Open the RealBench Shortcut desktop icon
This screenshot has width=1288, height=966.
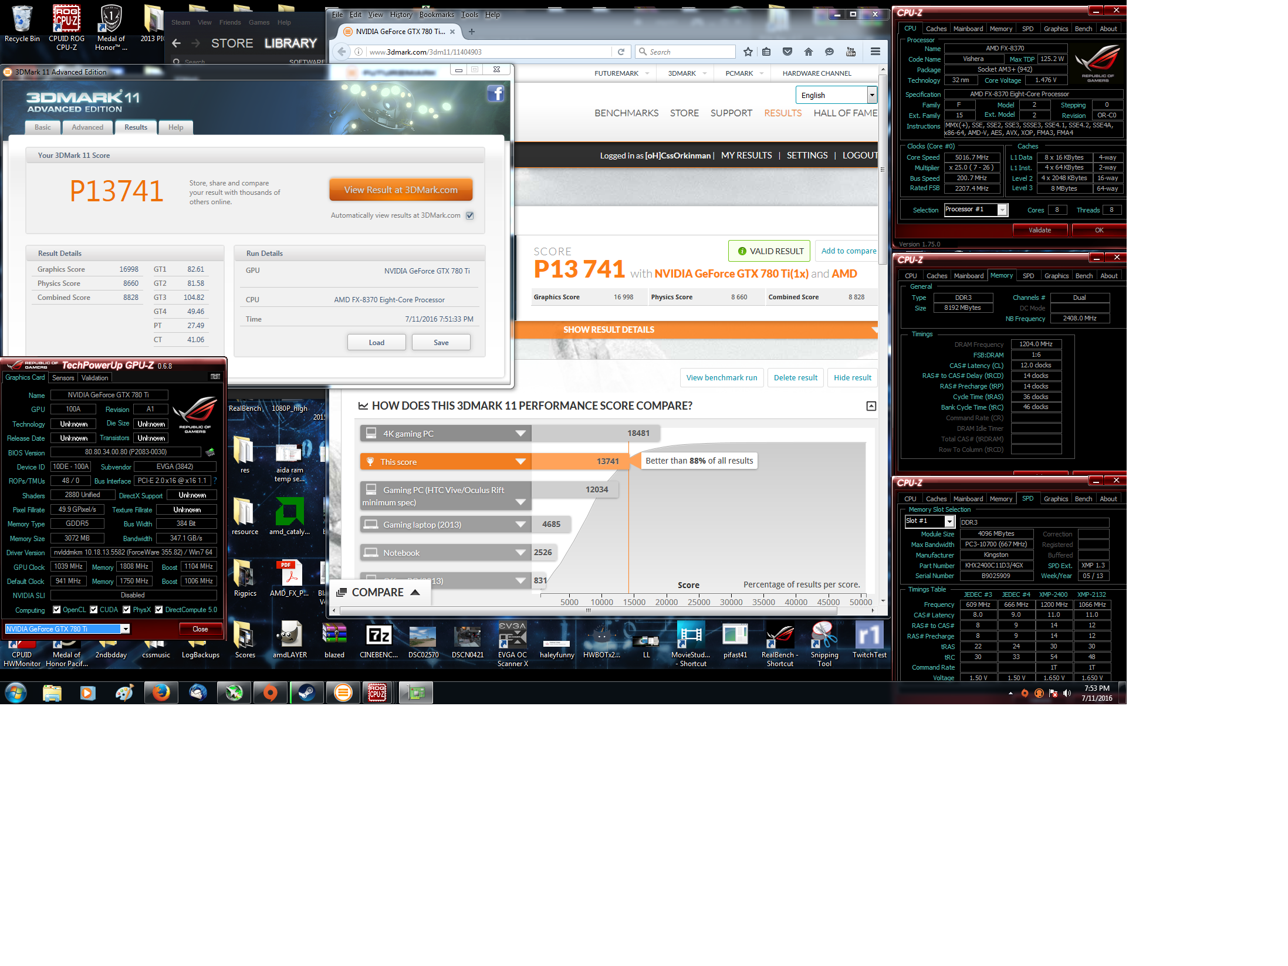pyautogui.click(x=780, y=644)
